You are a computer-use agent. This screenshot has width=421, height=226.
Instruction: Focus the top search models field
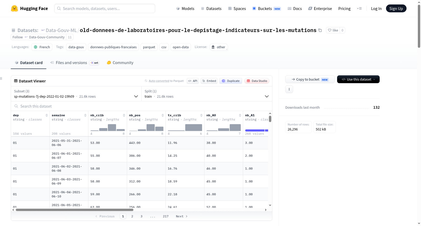105,8
